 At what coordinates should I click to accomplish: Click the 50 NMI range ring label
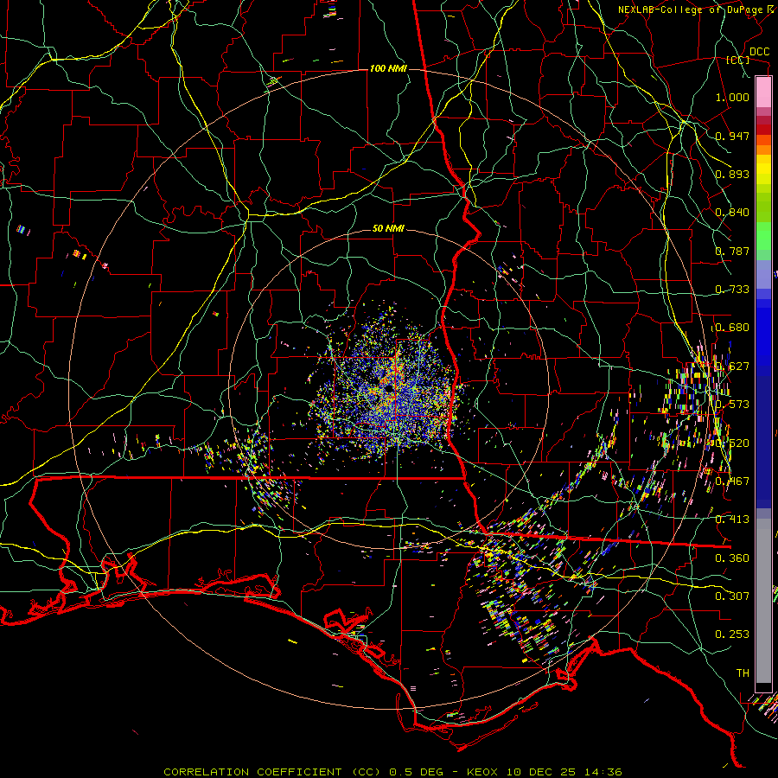388,229
